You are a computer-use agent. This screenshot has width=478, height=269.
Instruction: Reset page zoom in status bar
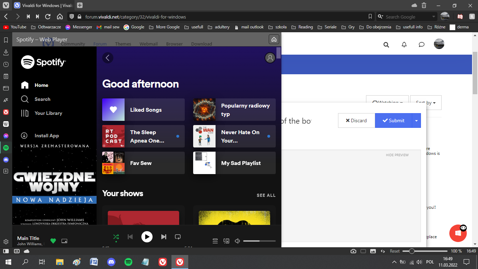click(x=395, y=251)
